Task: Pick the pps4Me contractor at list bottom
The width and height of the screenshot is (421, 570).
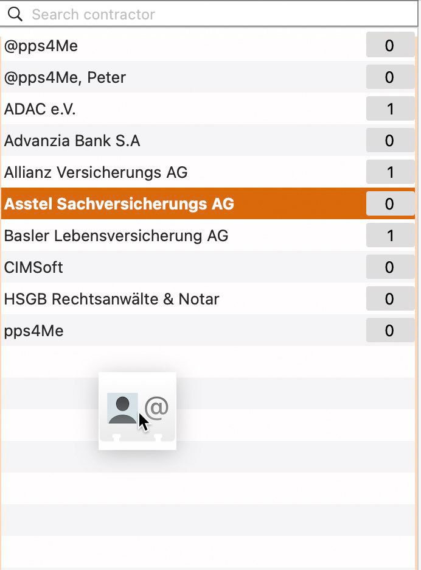Action: pos(208,330)
